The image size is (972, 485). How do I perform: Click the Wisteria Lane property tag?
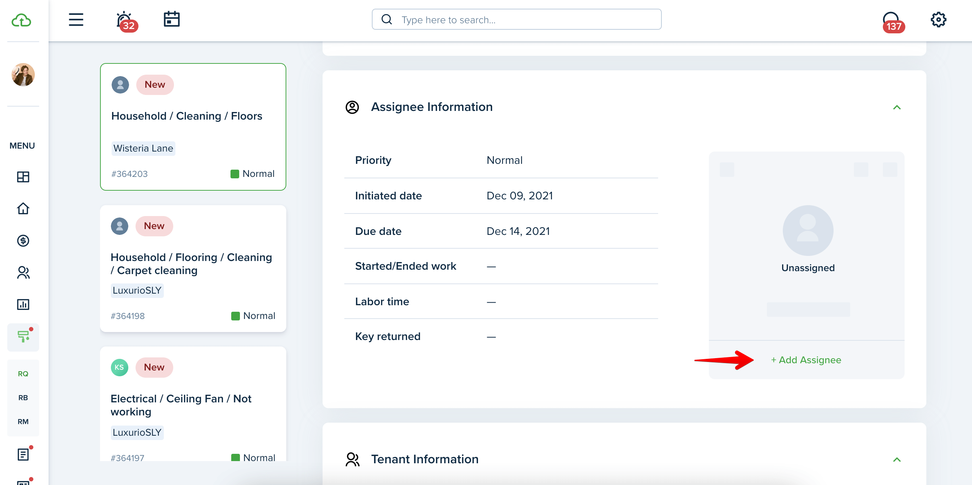pos(143,148)
